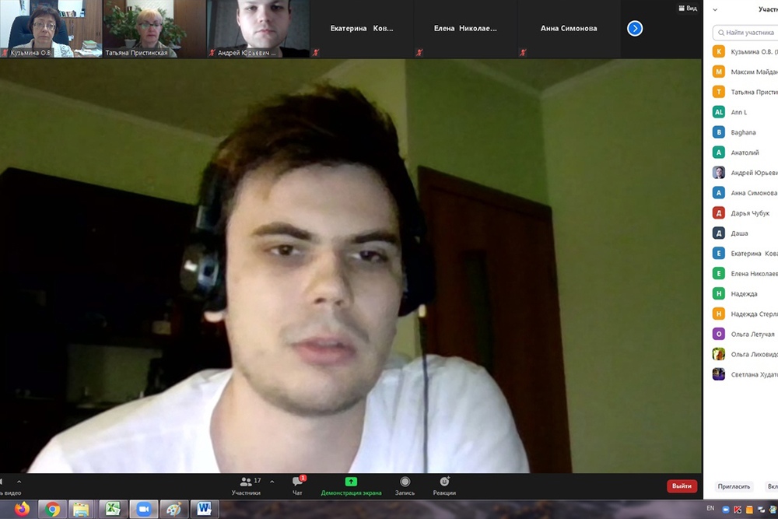
Task: Click the green Share Screen icon
Action: point(351,482)
